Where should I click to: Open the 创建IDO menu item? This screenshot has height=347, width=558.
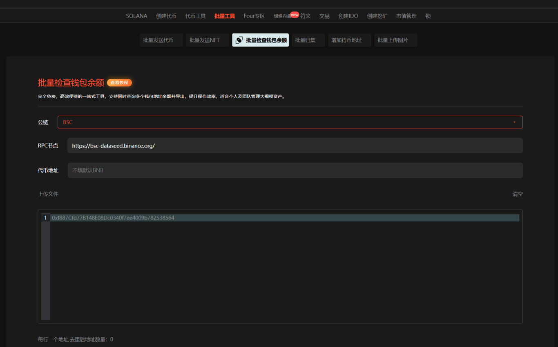(348, 16)
